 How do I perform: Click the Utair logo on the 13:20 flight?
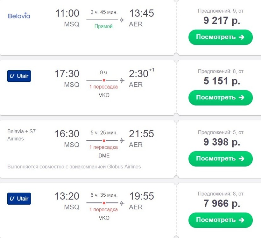pos(19,199)
